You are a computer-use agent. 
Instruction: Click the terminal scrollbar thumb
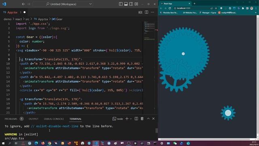(157, 131)
